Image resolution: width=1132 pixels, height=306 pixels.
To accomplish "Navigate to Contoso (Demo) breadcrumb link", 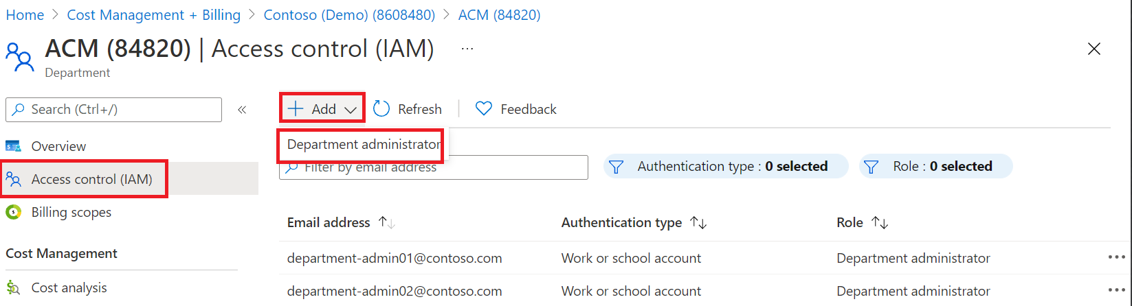I will pos(349,15).
